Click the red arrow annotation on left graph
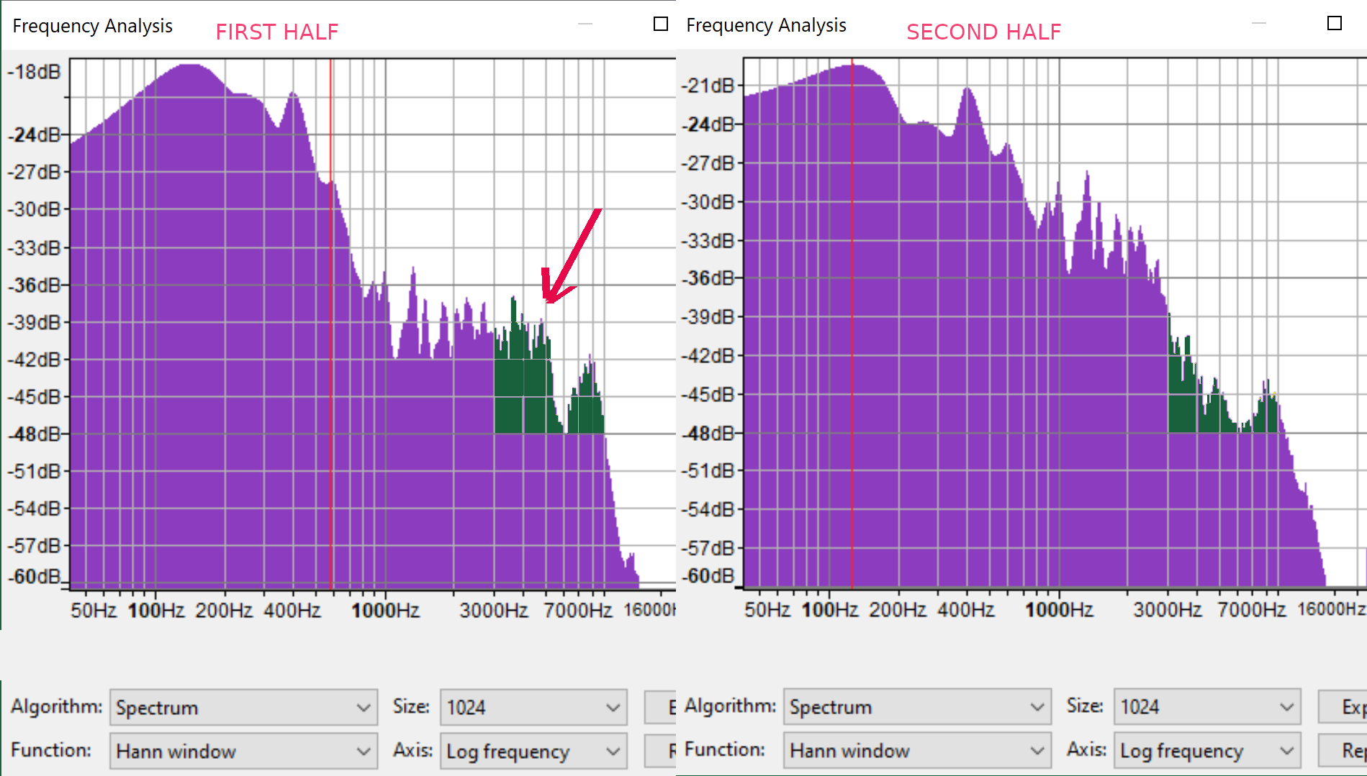 573,255
